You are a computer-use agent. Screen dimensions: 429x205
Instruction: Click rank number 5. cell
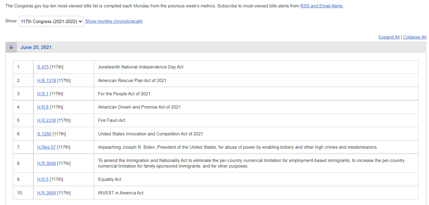[x=23, y=121]
